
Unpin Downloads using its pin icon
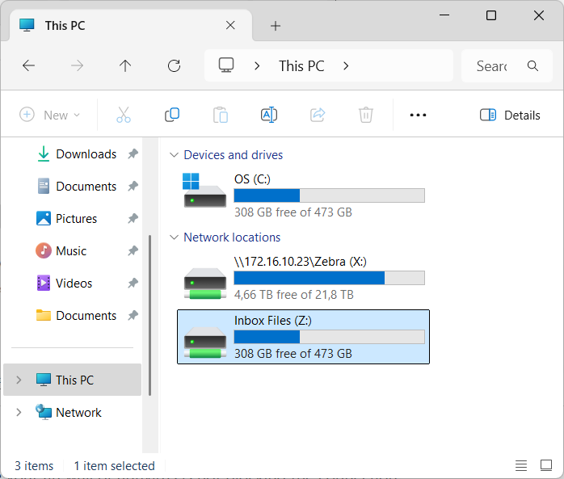pos(133,154)
